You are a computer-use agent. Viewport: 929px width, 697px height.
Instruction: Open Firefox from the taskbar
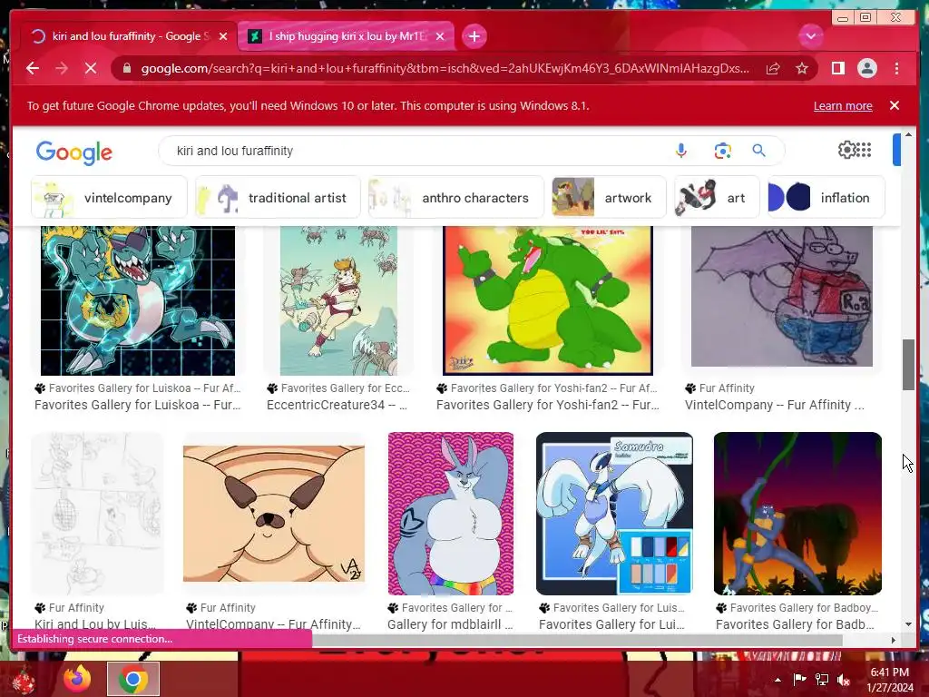[x=77, y=679]
